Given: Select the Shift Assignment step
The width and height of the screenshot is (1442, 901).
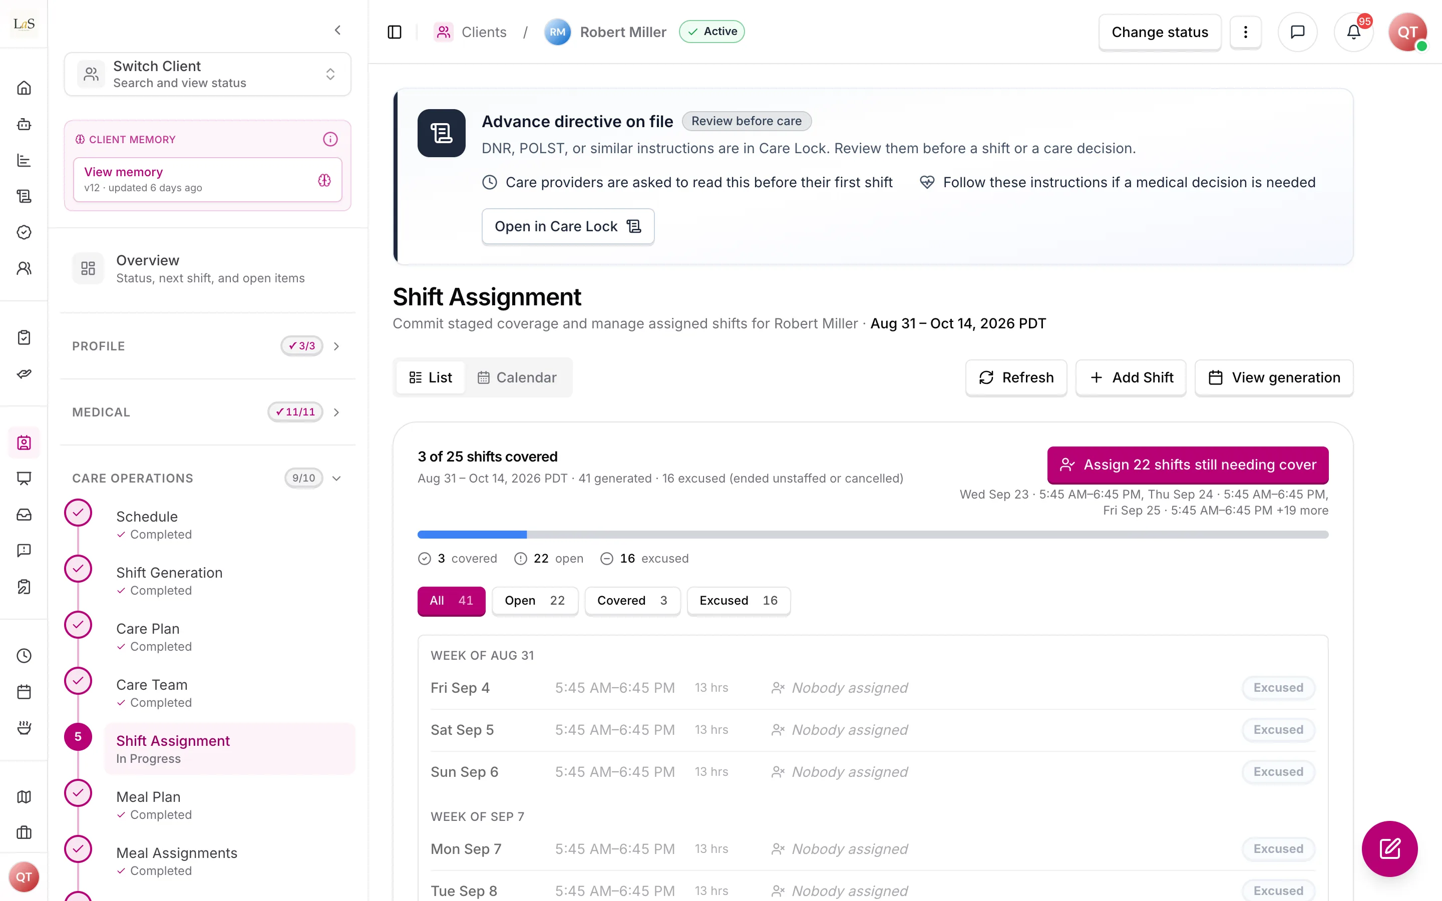Looking at the screenshot, I should (x=229, y=749).
